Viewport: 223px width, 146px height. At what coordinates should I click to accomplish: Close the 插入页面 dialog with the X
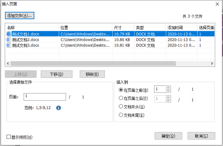(x=217, y=4)
